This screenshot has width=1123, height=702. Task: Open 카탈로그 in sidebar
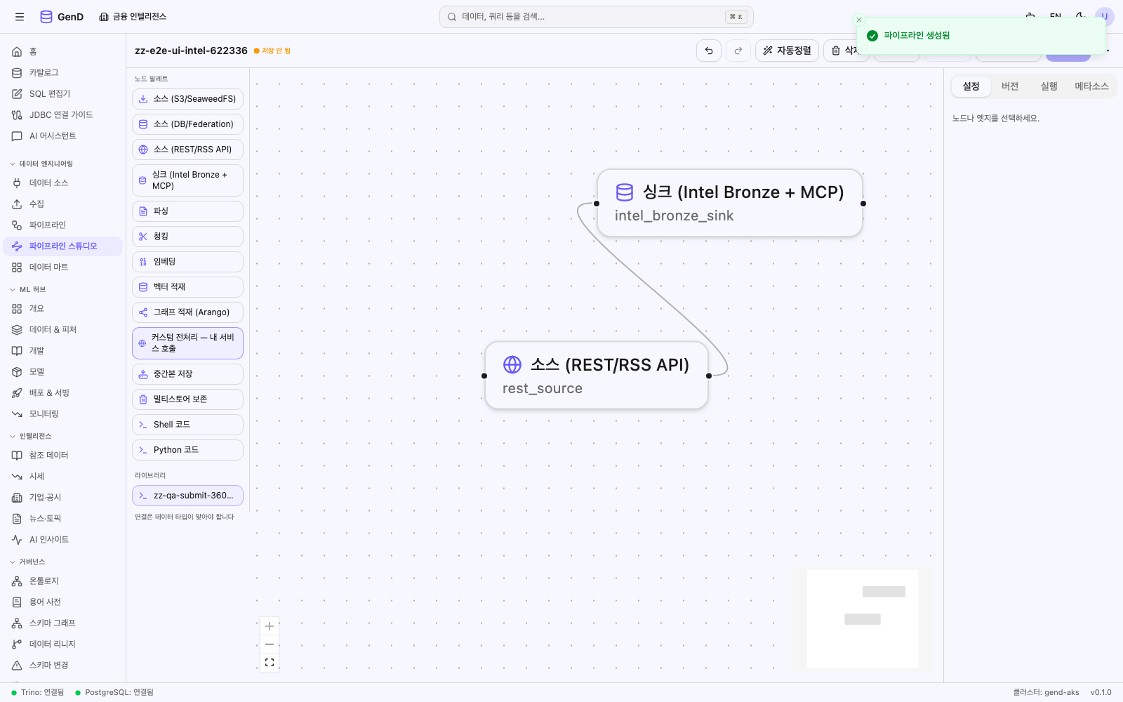63,73
